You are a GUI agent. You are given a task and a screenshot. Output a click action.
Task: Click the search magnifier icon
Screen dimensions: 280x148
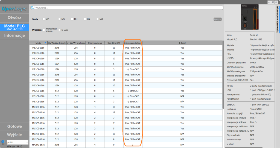32,8
